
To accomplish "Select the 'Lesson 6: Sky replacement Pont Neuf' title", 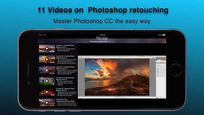I will (x=65, y=100).
